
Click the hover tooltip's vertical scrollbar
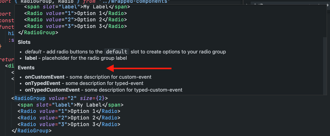(325, 66)
